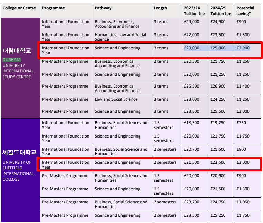
Task: Click £1,500 saving in £22,000 row
Action: [243, 35]
